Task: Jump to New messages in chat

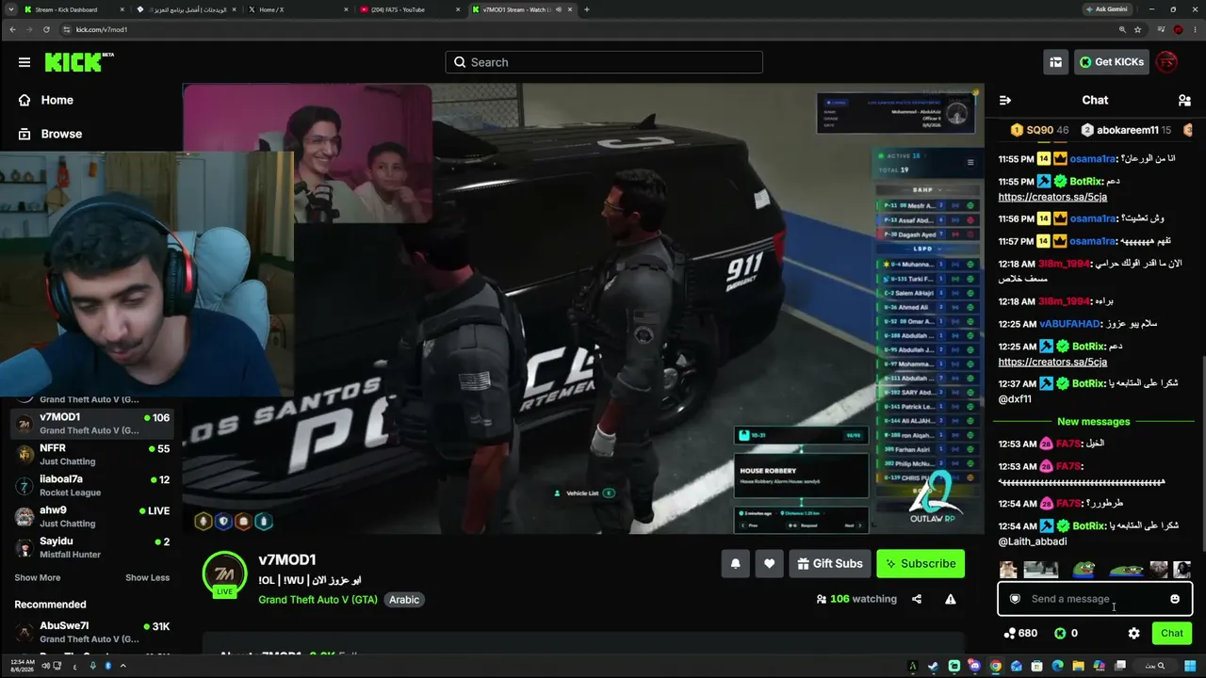Action: pos(1093,422)
